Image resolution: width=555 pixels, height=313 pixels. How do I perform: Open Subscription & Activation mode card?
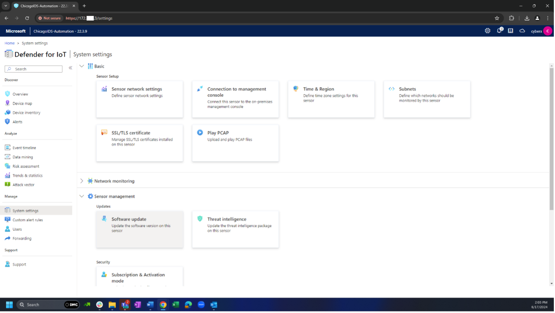pyautogui.click(x=140, y=276)
